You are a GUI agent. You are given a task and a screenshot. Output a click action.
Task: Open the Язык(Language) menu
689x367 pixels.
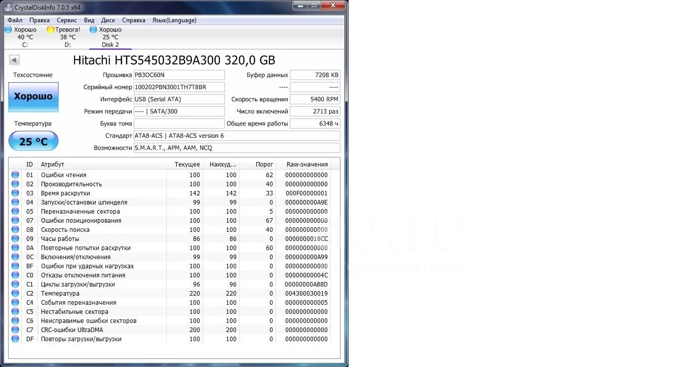(174, 20)
